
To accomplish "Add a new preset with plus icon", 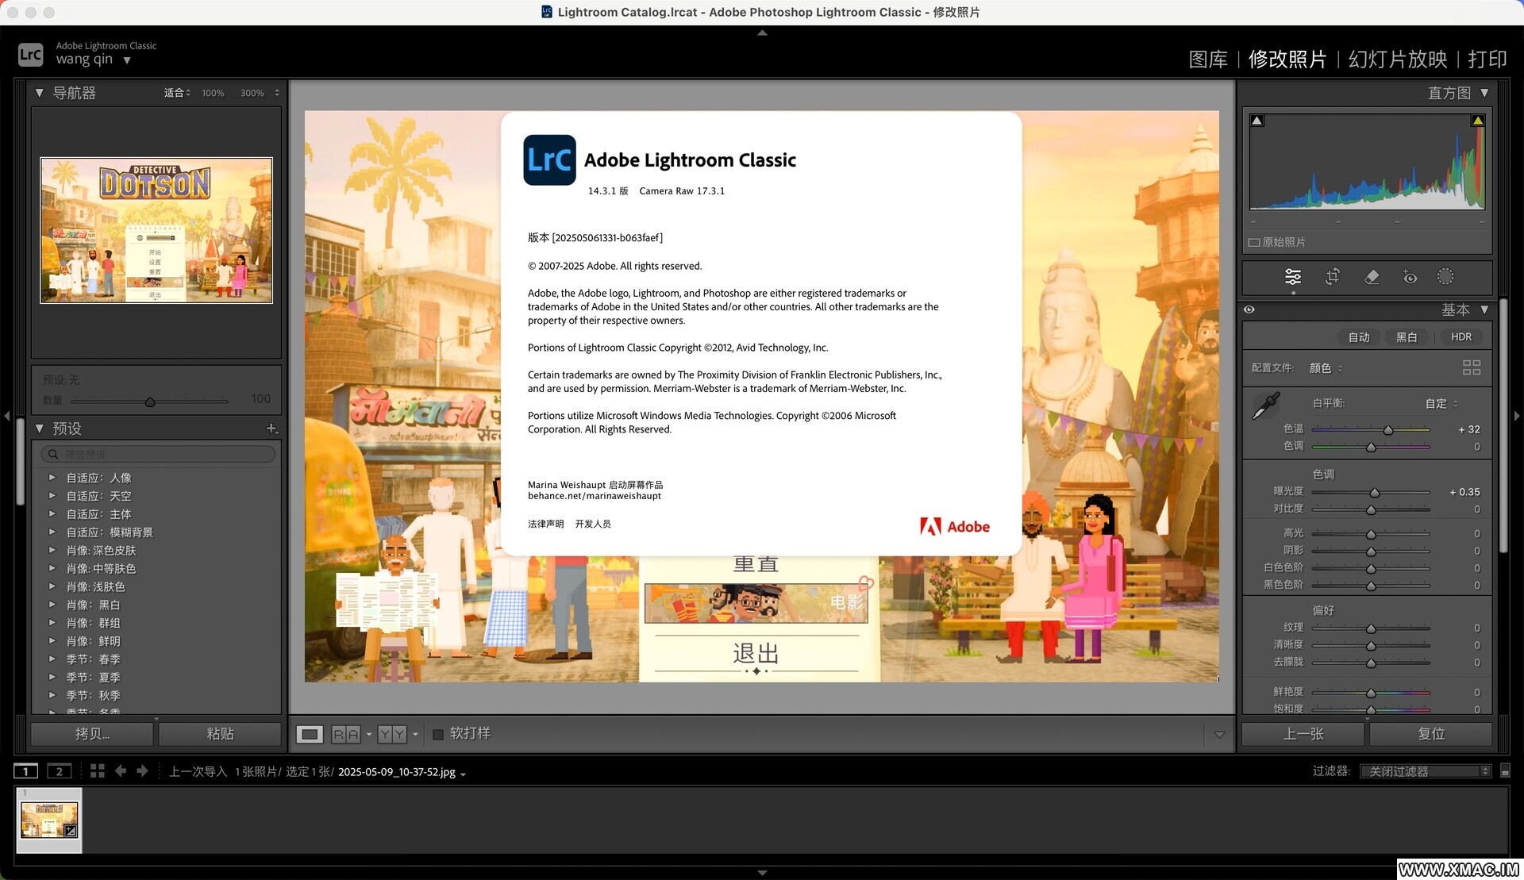I will pos(271,428).
